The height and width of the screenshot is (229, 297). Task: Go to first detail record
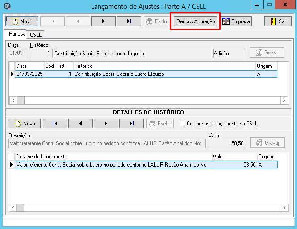(x=55, y=124)
